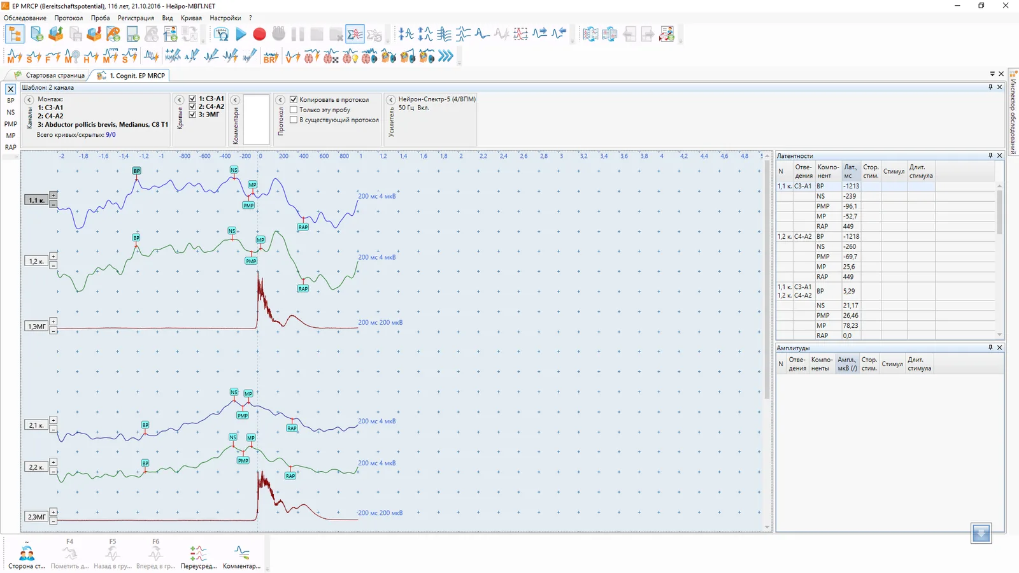This screenshot has height=573, width=1019.
Task: Click the RAP component in left sidebar
Action: (x=11, y=147)
